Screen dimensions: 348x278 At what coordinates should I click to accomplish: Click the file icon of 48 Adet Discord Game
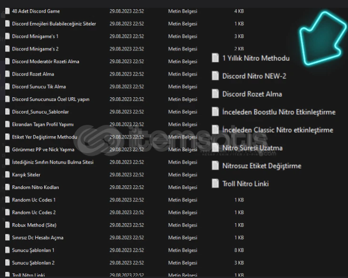tap(7, 11)
